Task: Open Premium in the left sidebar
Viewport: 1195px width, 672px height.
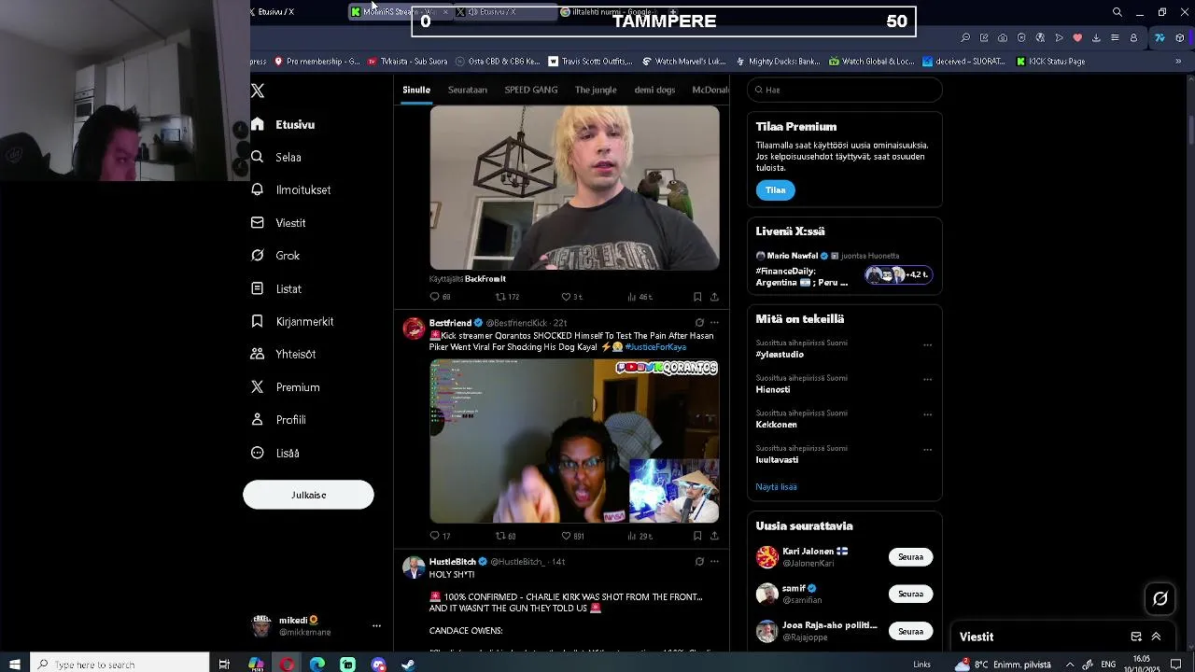Action: (286, 387)
